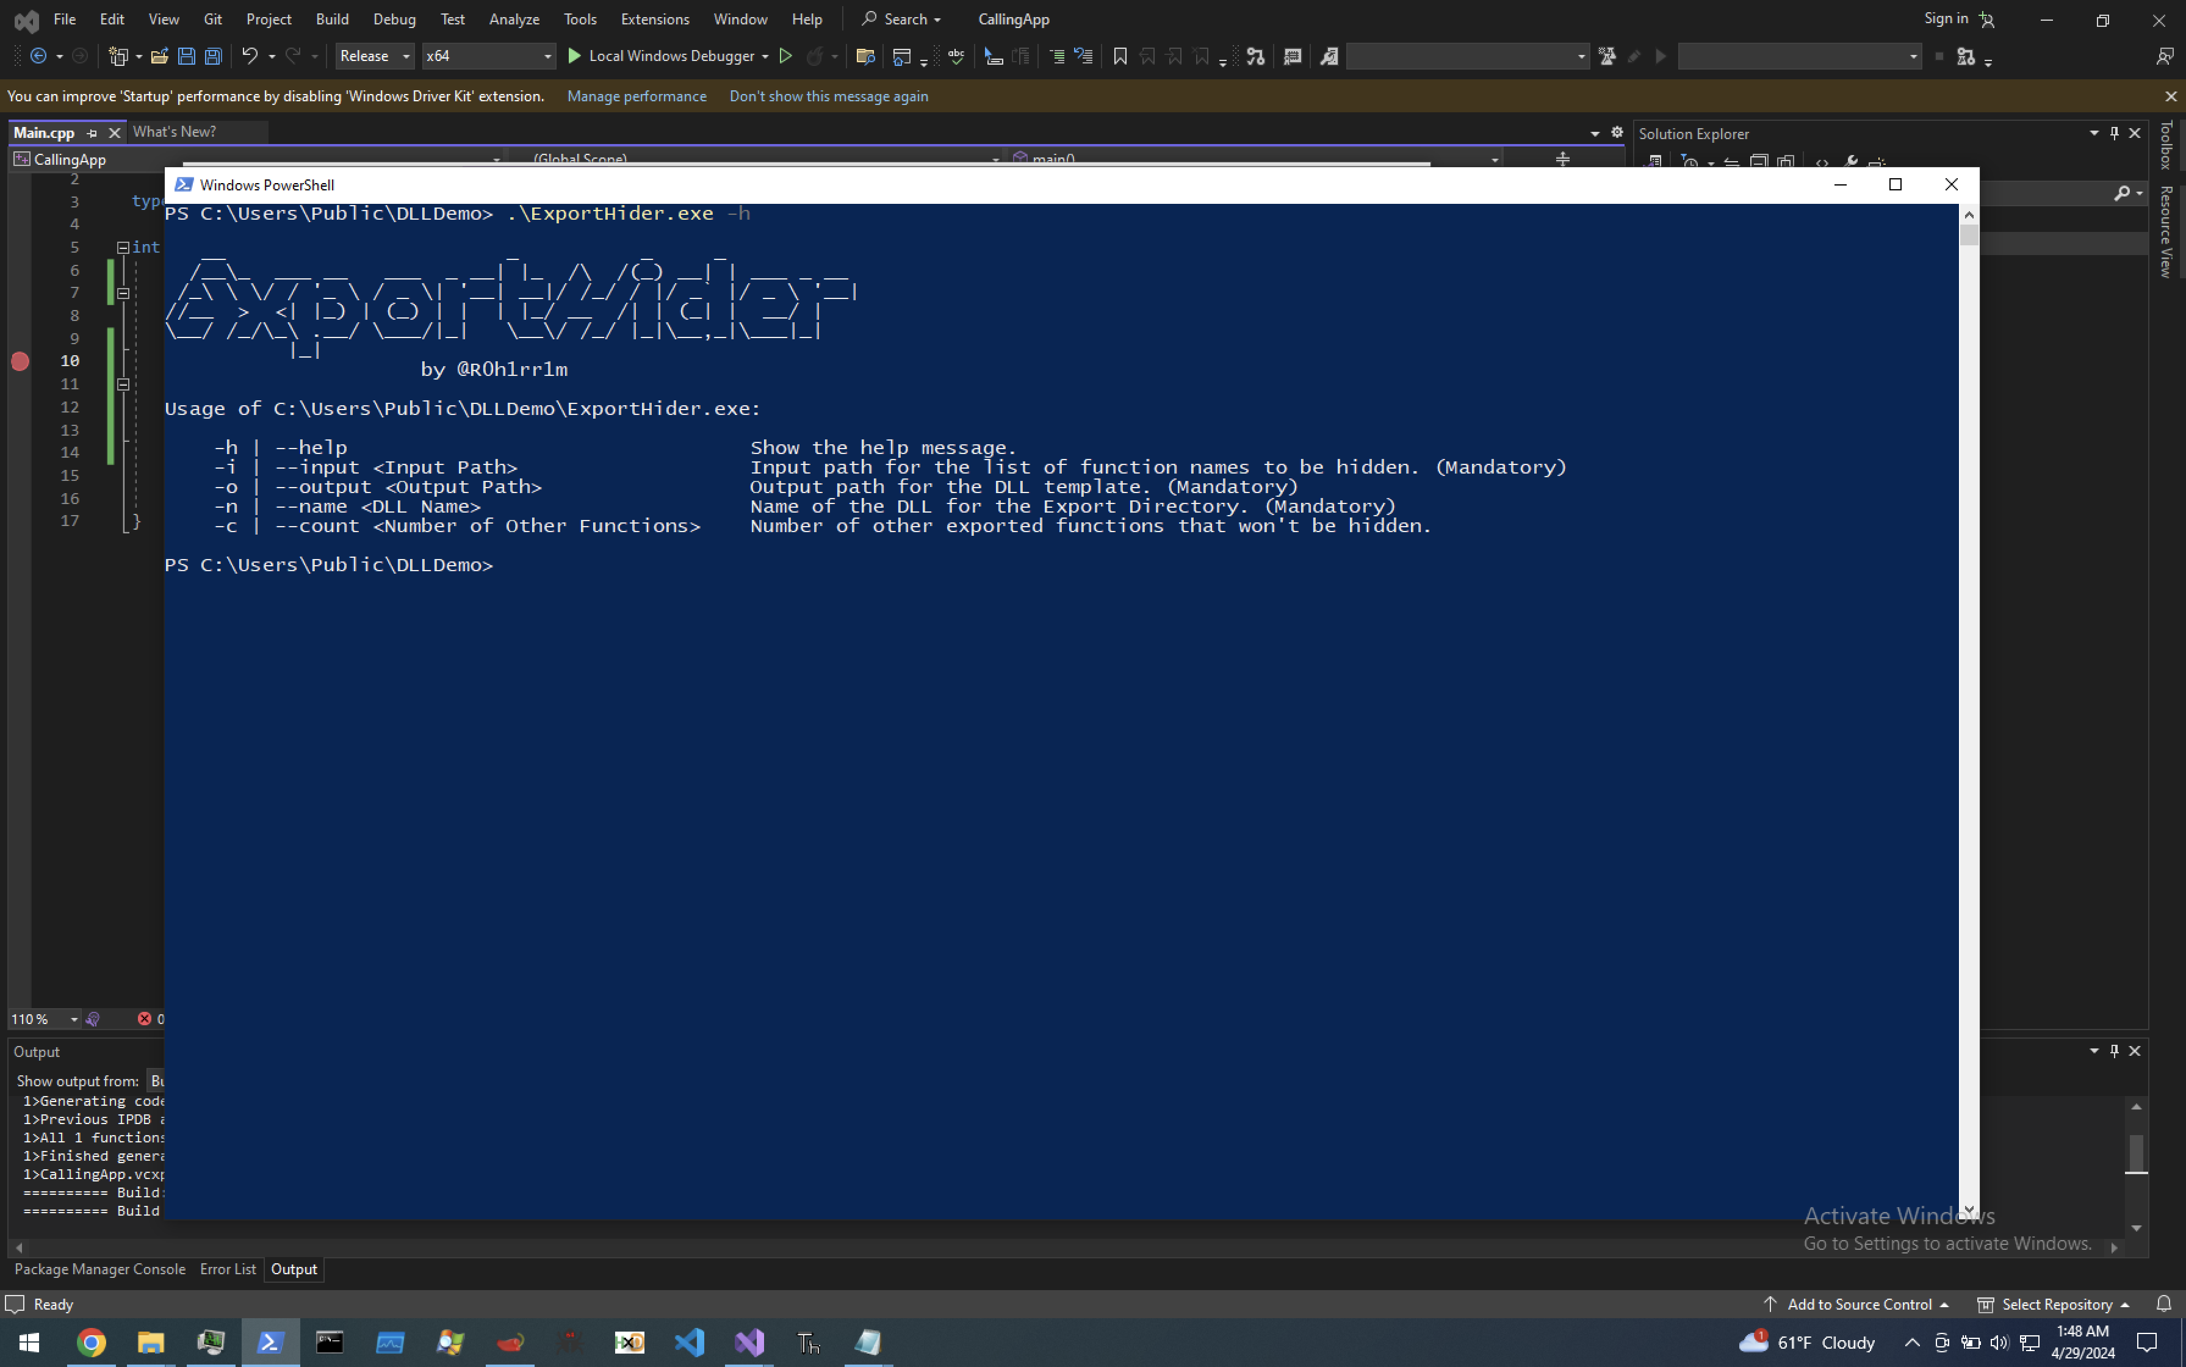2186x1367 pixels.
Task: Open the File menu
Action: (x=64, y=19)
